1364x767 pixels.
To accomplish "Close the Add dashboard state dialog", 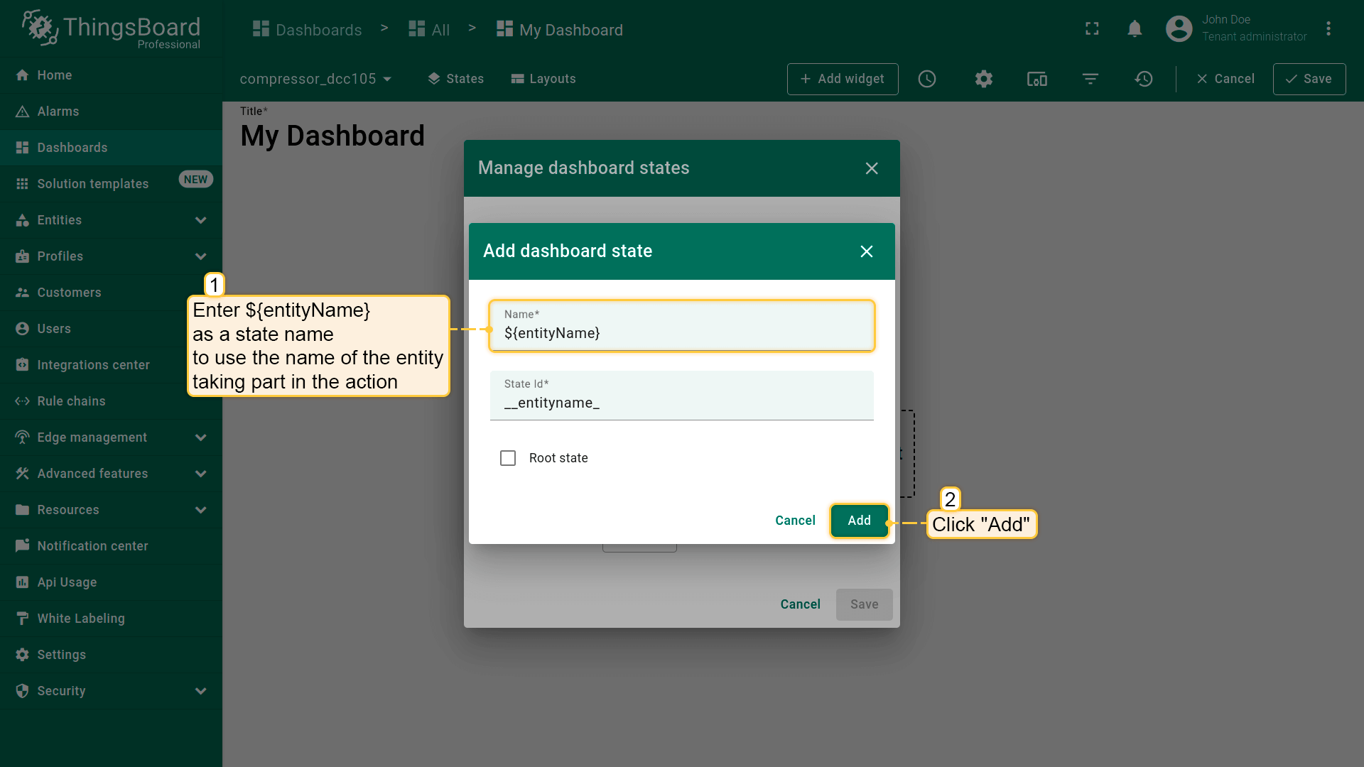I will pos(866,251).
